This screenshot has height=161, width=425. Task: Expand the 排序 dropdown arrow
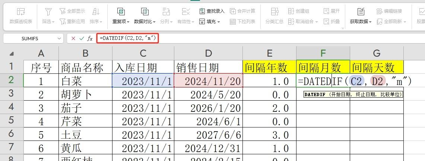(x=101, y=22)
